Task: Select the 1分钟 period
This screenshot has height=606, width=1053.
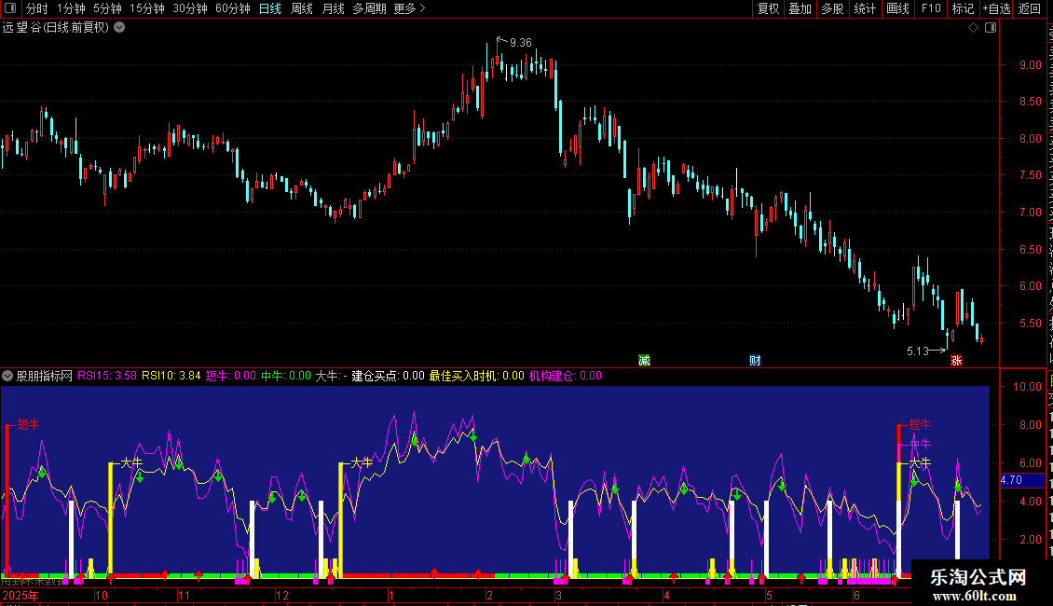Action: pos(71,8)
